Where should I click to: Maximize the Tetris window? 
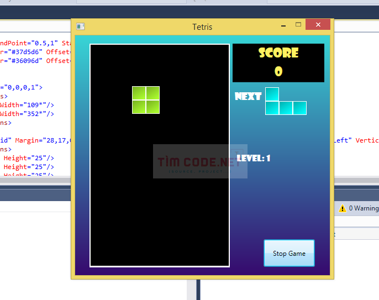(298, 24)
